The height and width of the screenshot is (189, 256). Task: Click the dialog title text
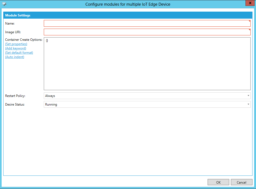click(128, 4)
